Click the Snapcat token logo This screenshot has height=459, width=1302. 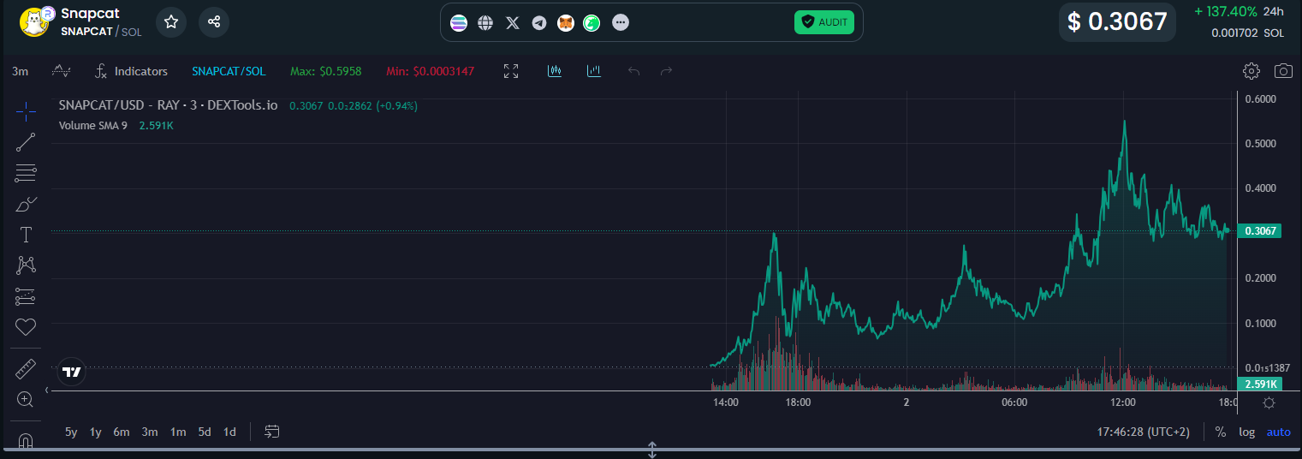tap(34, 21)
